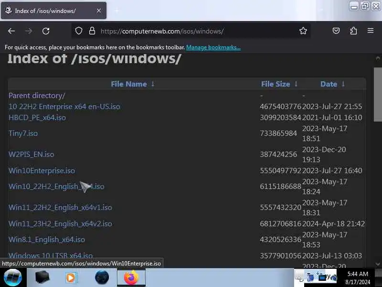This screenshot has height=287, width=382.
Task: Download Win10Enterprise.iso file
Action: tap(42, 171)
